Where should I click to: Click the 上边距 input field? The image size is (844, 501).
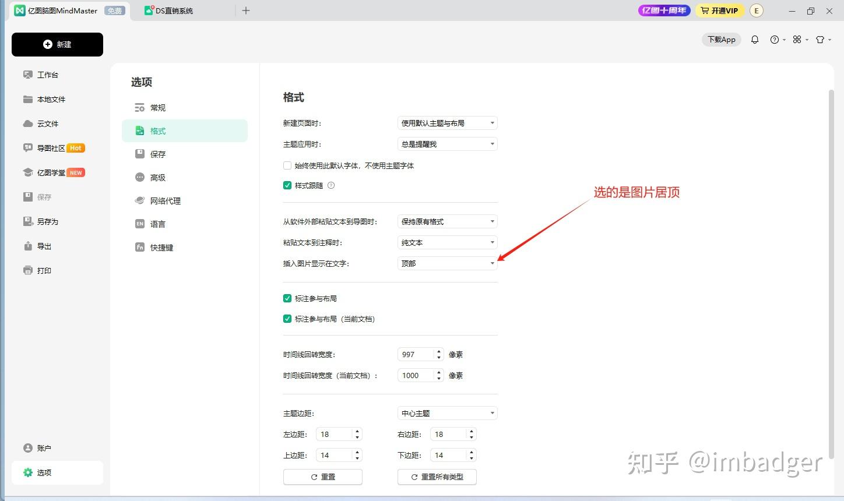(x=335, y=455)
